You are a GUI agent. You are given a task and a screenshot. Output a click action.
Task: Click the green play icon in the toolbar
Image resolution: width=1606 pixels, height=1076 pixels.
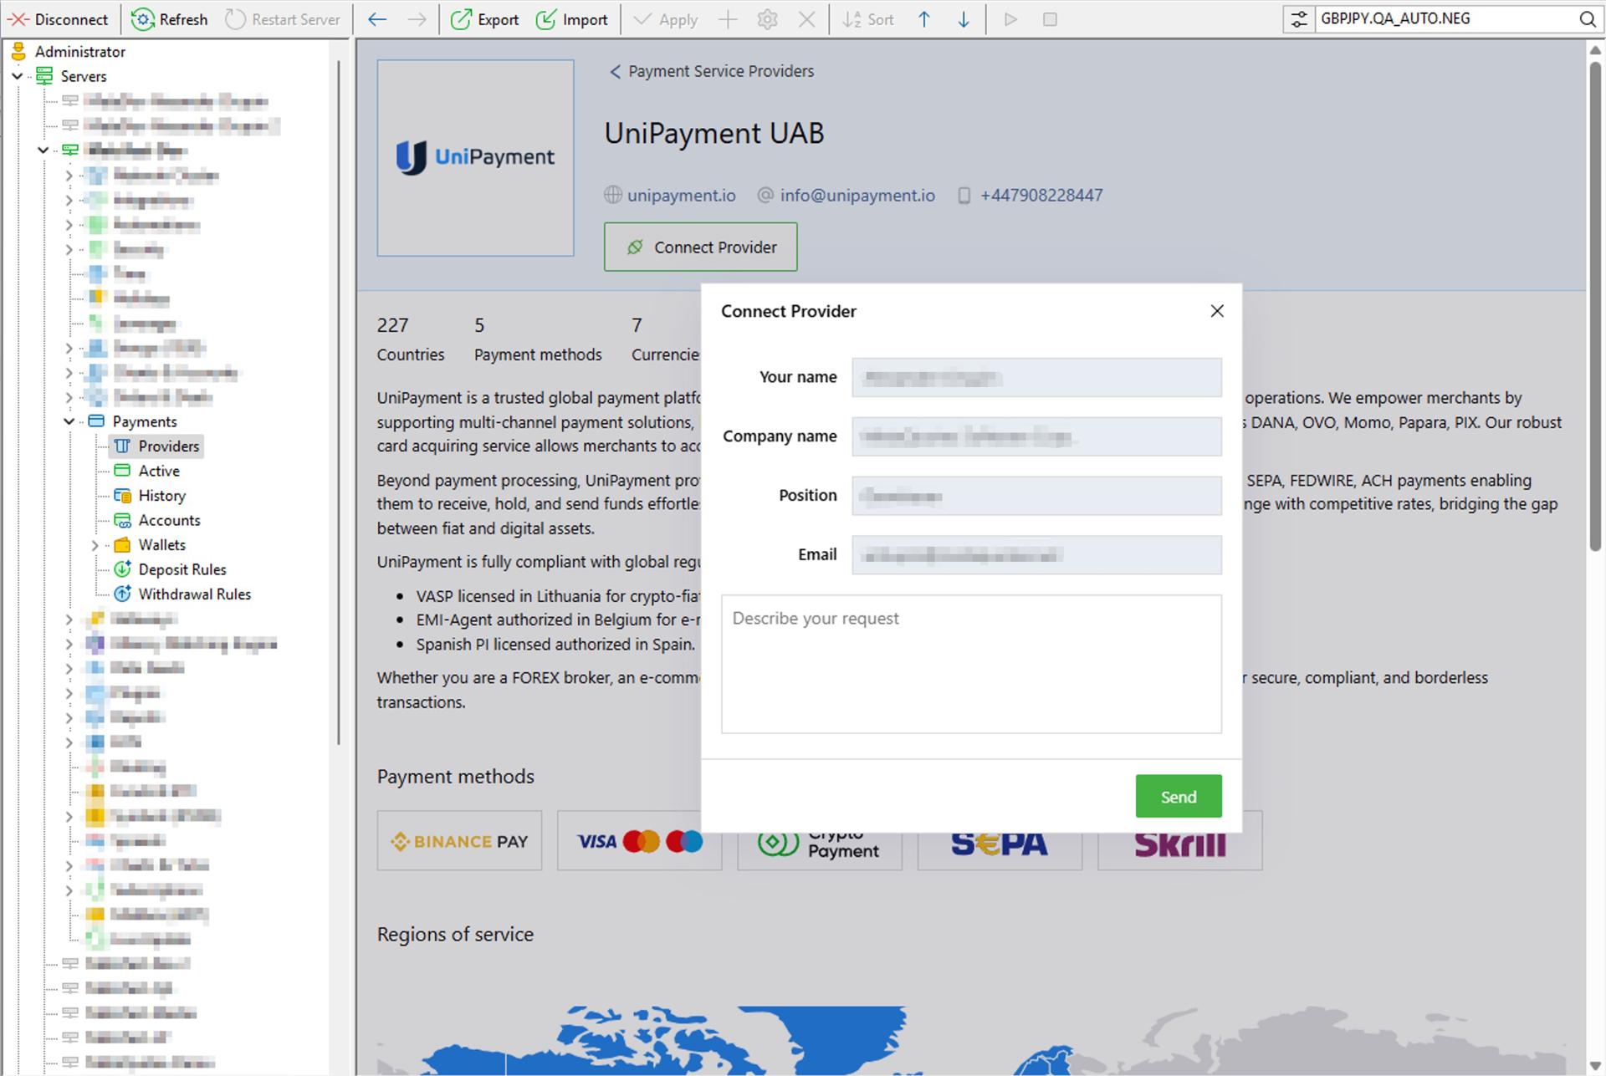point(1010,19)
